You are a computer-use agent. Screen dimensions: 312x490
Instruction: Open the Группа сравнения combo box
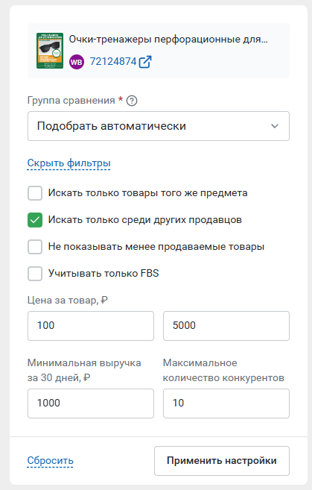159,126
